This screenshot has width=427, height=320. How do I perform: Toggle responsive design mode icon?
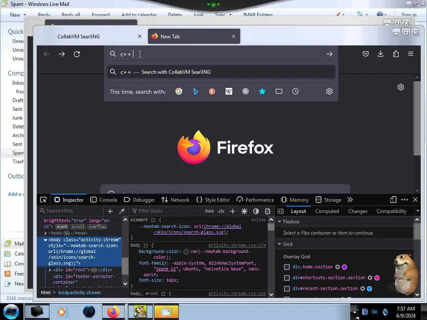(x=393, y=200)
